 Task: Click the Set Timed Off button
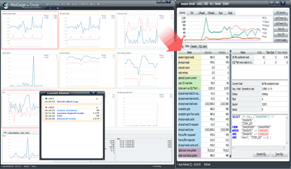[281, 24]
